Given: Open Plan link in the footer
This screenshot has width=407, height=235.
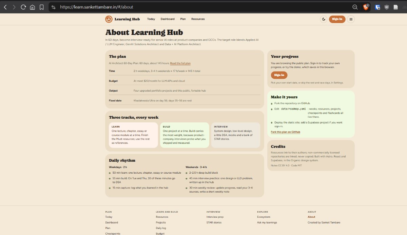Looking at the screenshot, I should click(x=108, y=228).
